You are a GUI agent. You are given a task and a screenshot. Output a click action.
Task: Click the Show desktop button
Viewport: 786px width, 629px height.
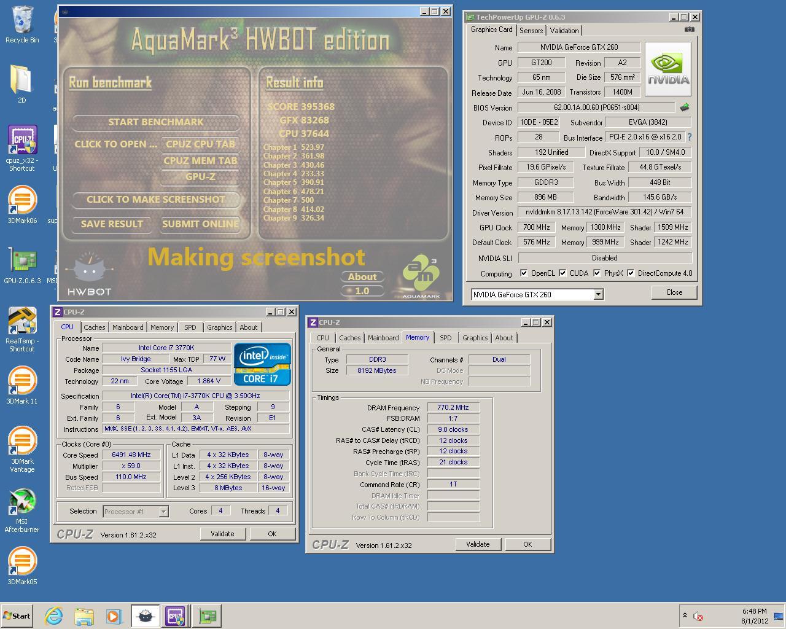pos(779,616)
